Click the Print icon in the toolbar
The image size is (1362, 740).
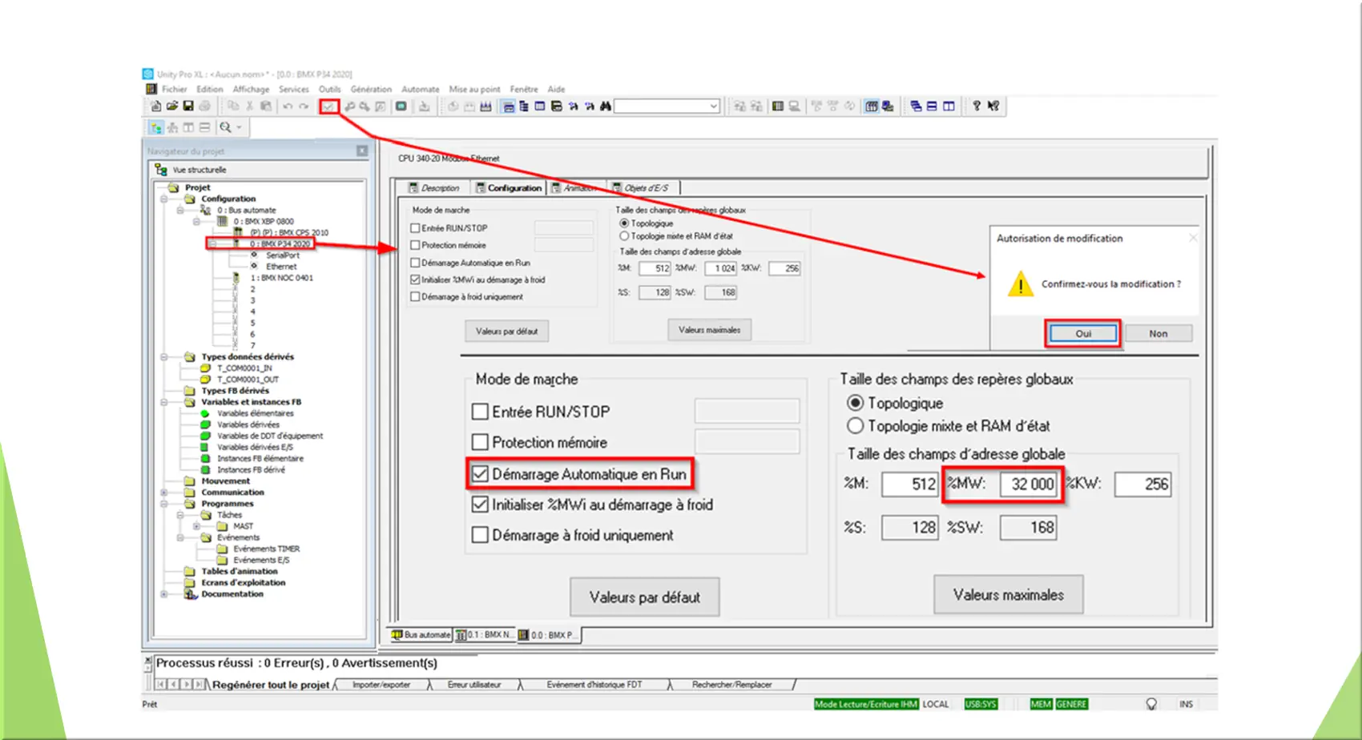(x=205, y=106)
